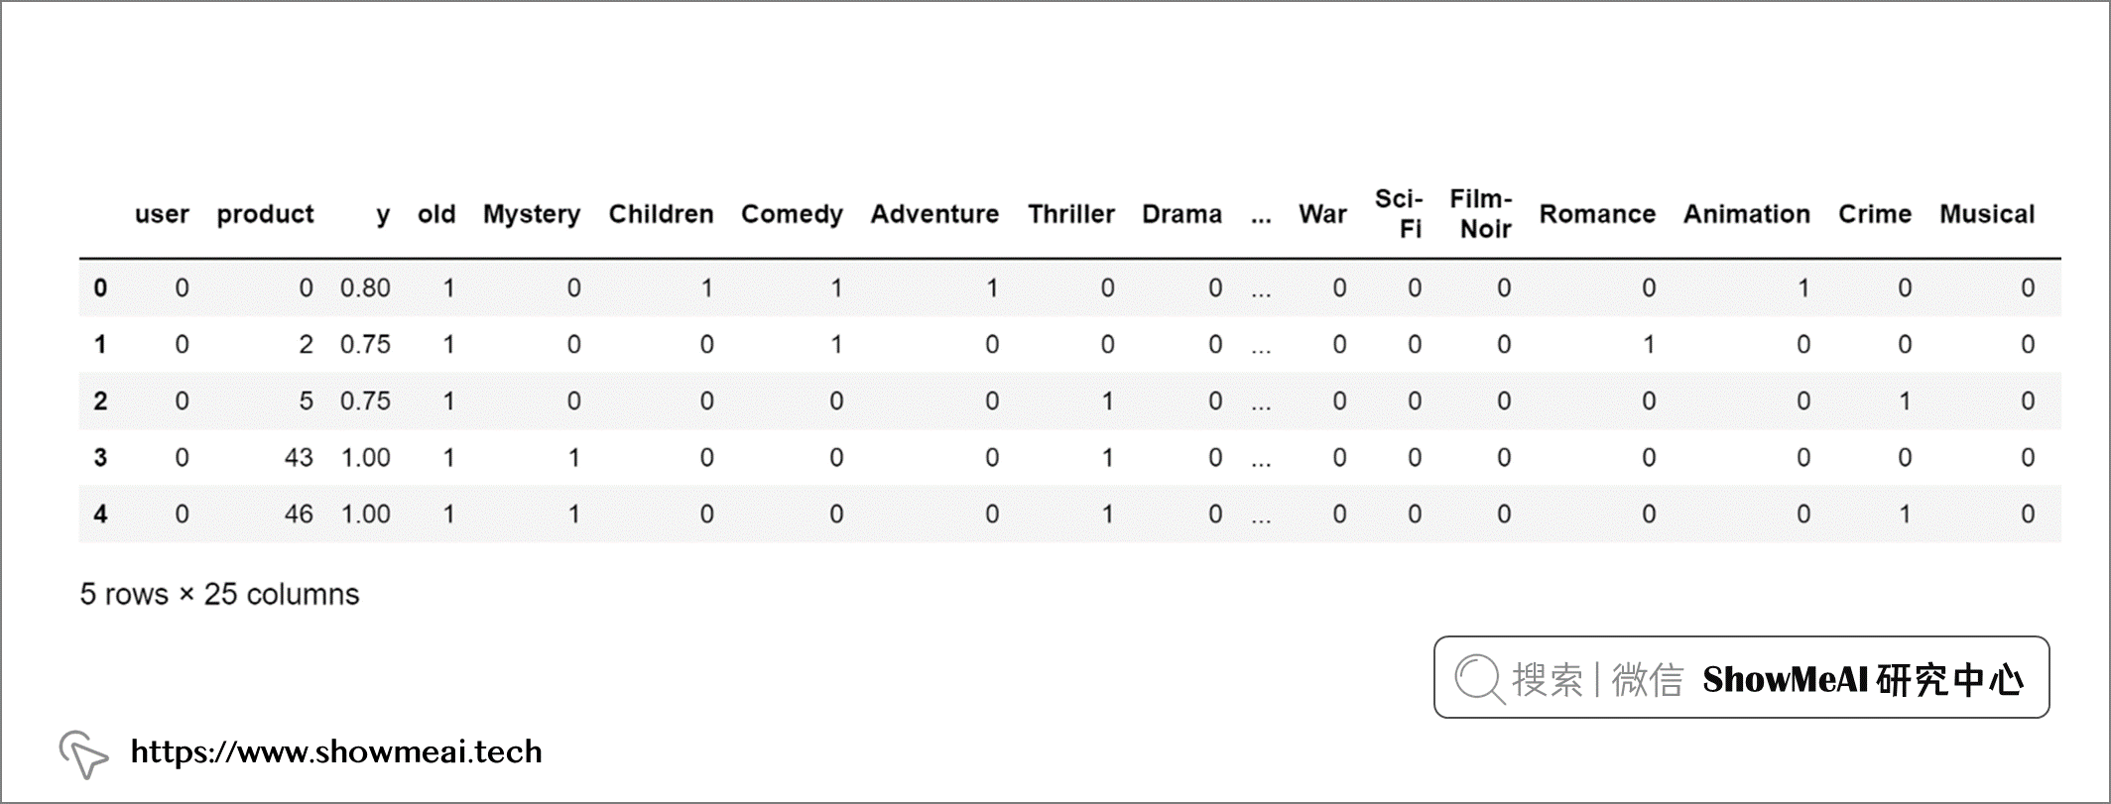Click the "Musical" column header

click(1987, 214)
